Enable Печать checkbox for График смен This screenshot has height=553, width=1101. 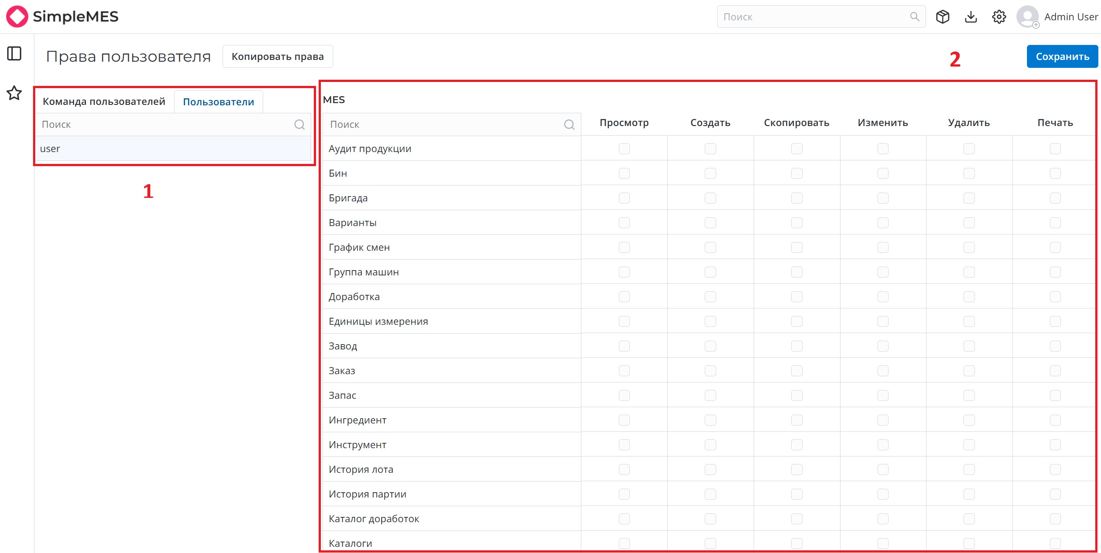(x=1055, y=247)
